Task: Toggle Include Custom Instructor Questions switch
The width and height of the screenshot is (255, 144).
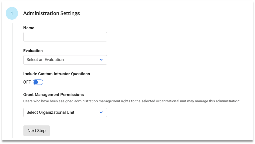Action: click(x=38, y=82)
